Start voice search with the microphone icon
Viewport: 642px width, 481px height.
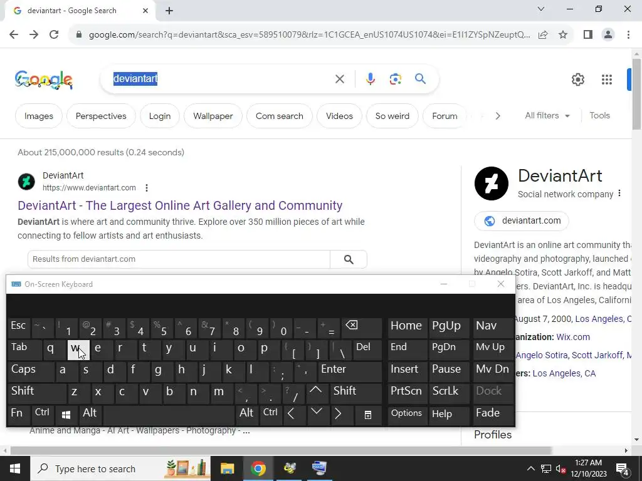click(370, 79)
